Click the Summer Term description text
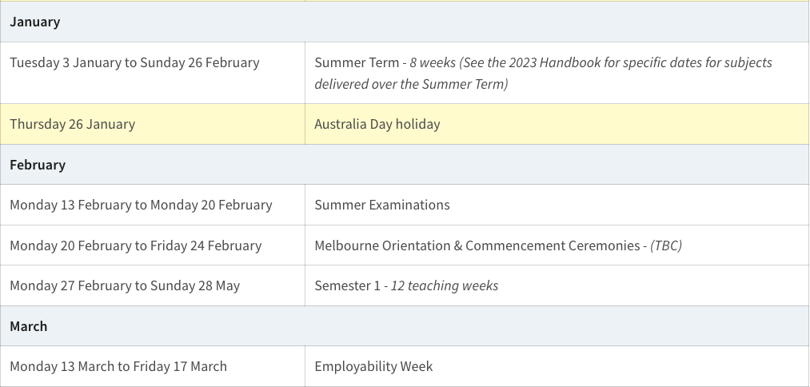This screenshot has width=810, height=387. (356, 62)
